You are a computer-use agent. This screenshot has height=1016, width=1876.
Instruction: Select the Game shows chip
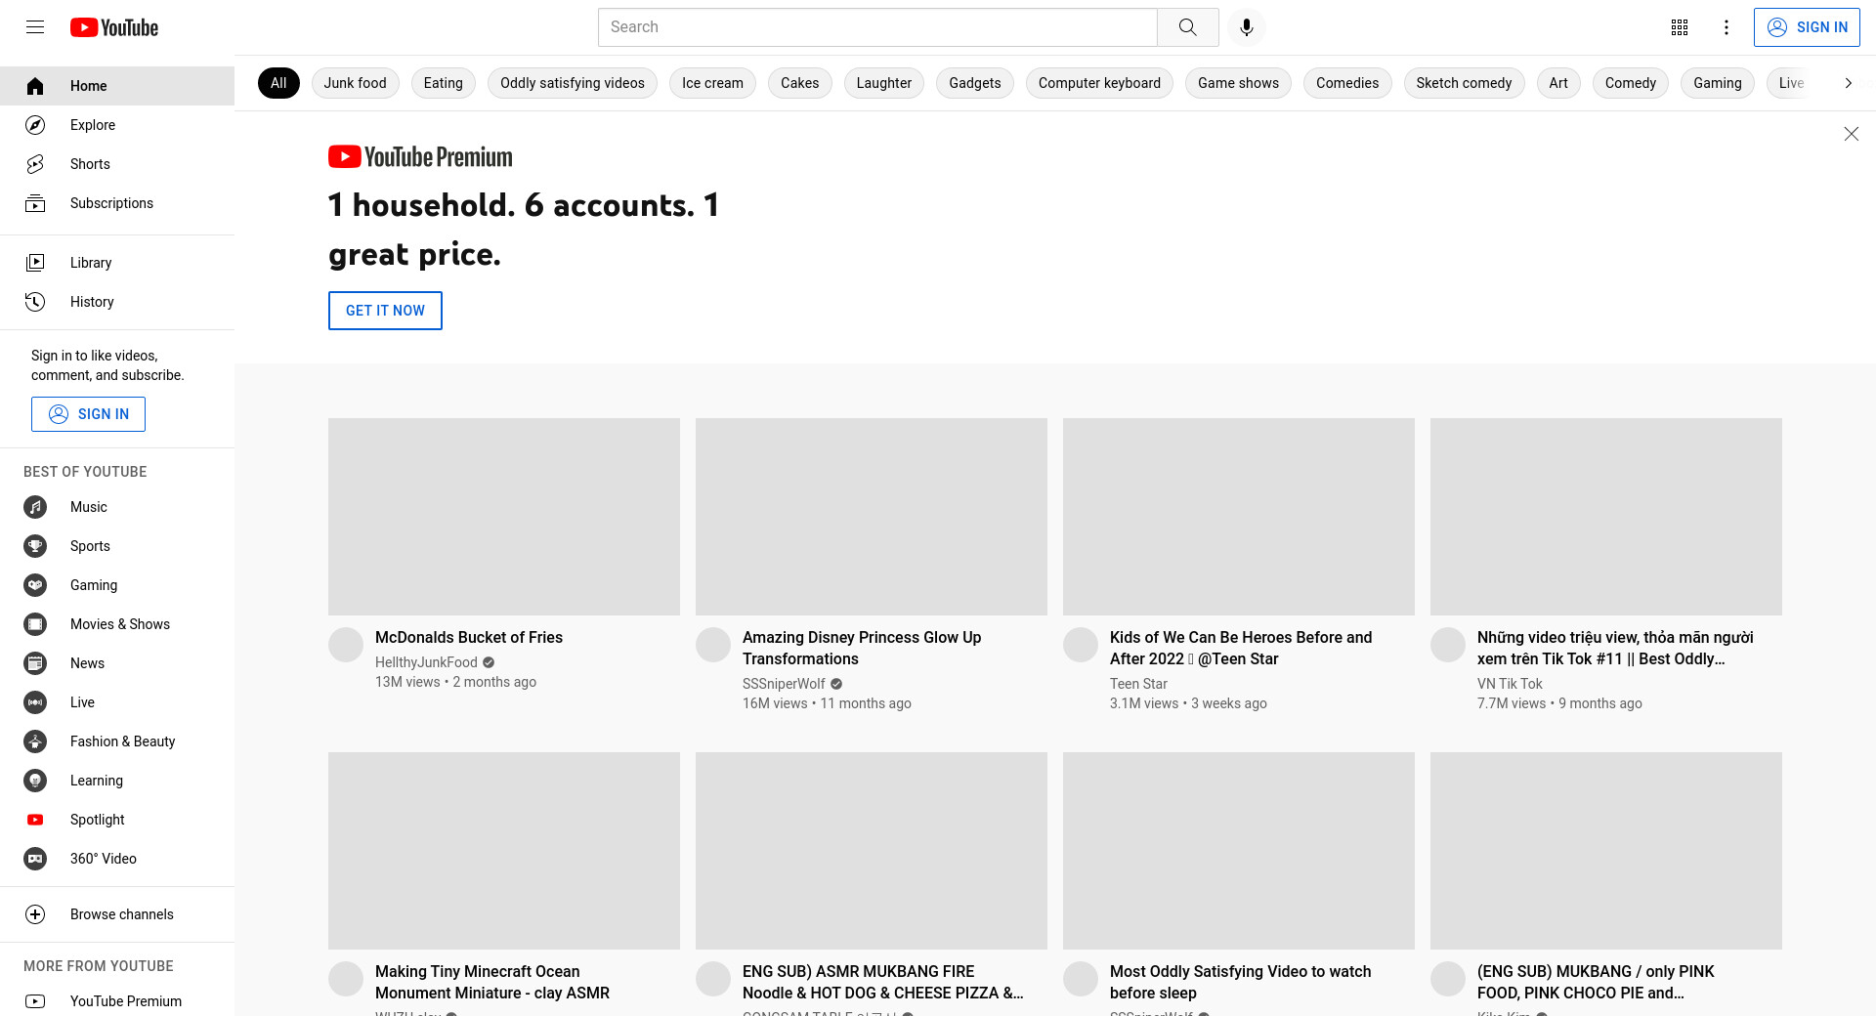1239,83
